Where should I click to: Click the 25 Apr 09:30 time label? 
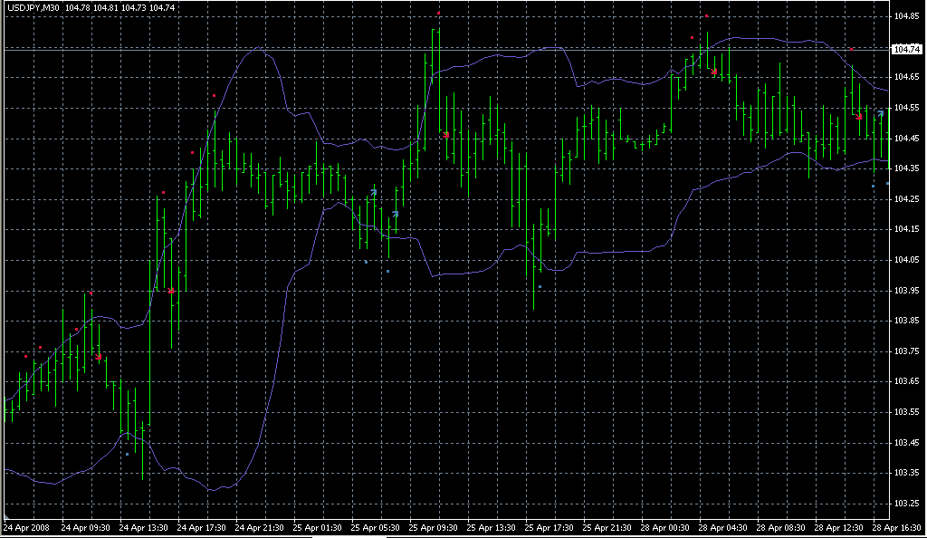click(x=434, y=527)
